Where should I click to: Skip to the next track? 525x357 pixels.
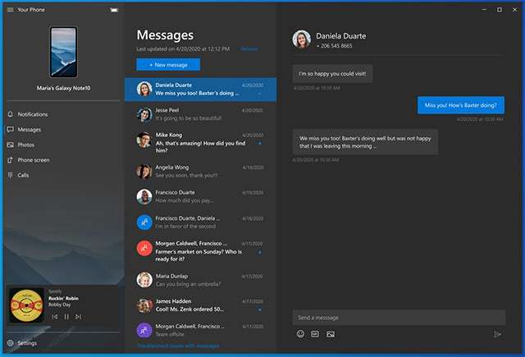[x=78, y=317]
